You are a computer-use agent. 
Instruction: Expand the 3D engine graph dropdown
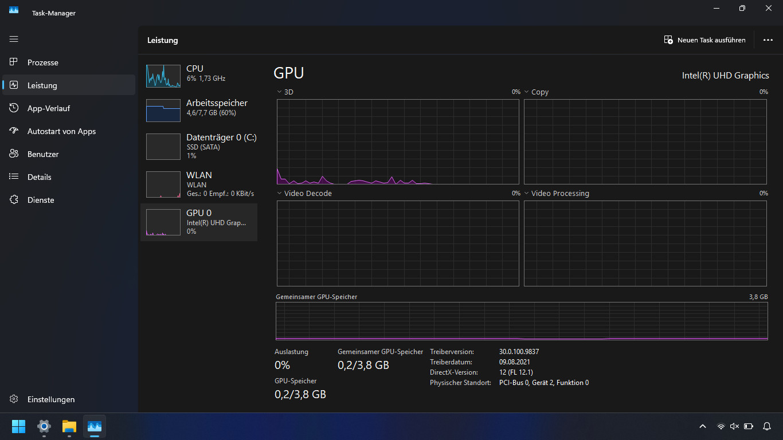279,92
